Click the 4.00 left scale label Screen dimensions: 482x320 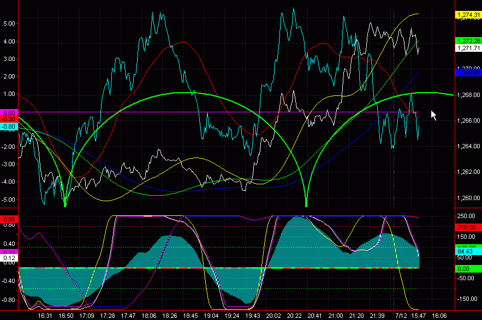[9, 41]
